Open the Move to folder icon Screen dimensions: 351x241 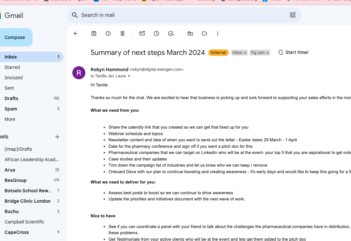(x=190, y=33)
